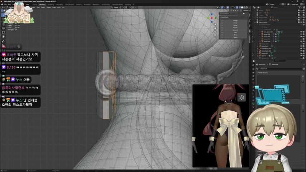The width and height of the screenshot is (306, 172).
Task: Select the Move tool in left toolbar
Action: [x=3, y=24]
